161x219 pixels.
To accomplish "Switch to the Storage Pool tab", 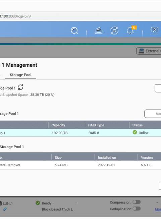I will pyautogui.click(x=20, y=75).
